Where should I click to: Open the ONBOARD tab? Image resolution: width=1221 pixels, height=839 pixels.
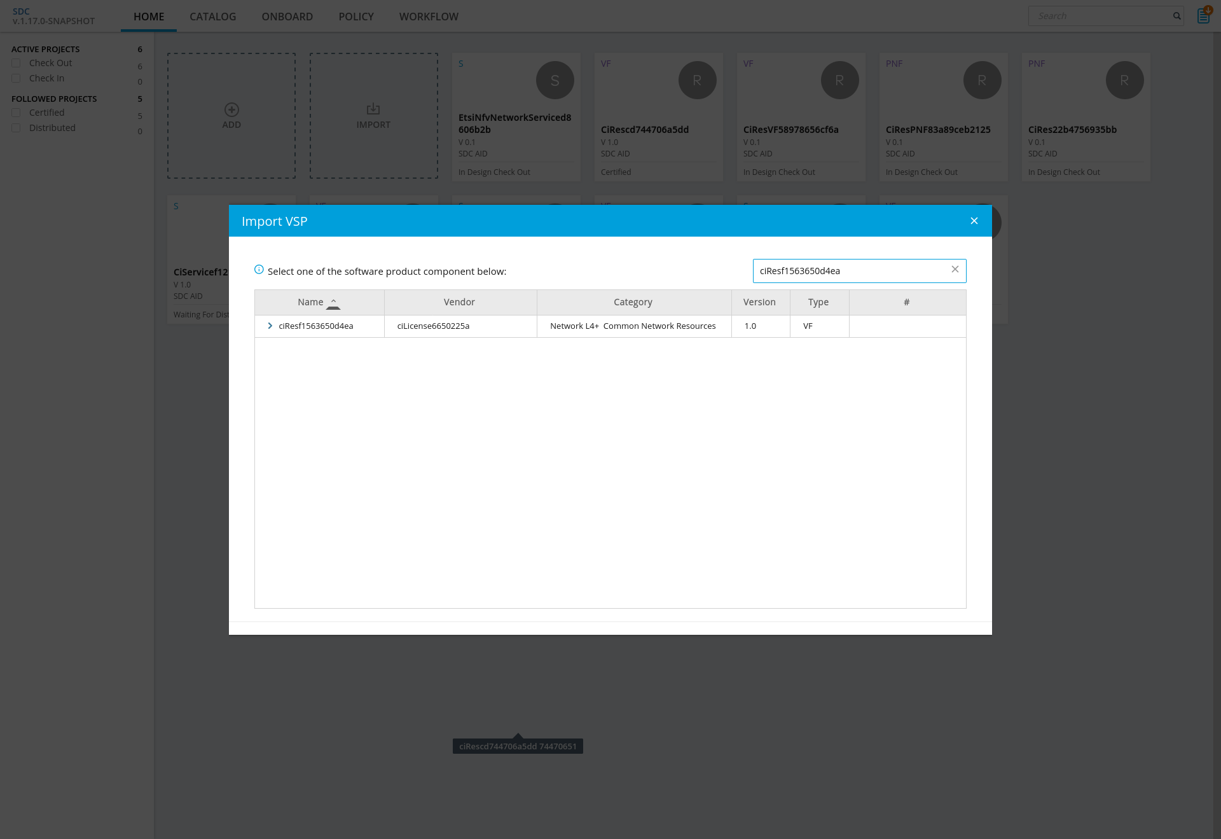[x=287, y=17]
